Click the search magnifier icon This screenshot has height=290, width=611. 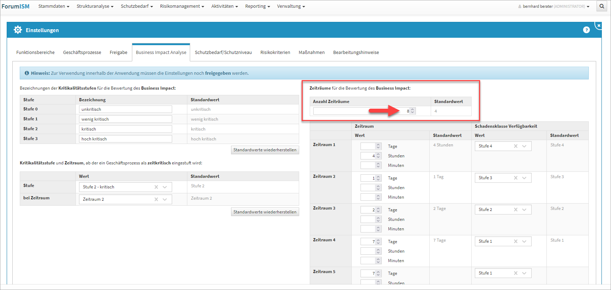pos(602,6)
